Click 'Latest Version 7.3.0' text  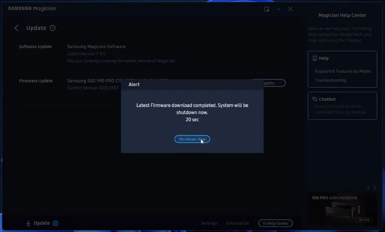click(86, 54)
